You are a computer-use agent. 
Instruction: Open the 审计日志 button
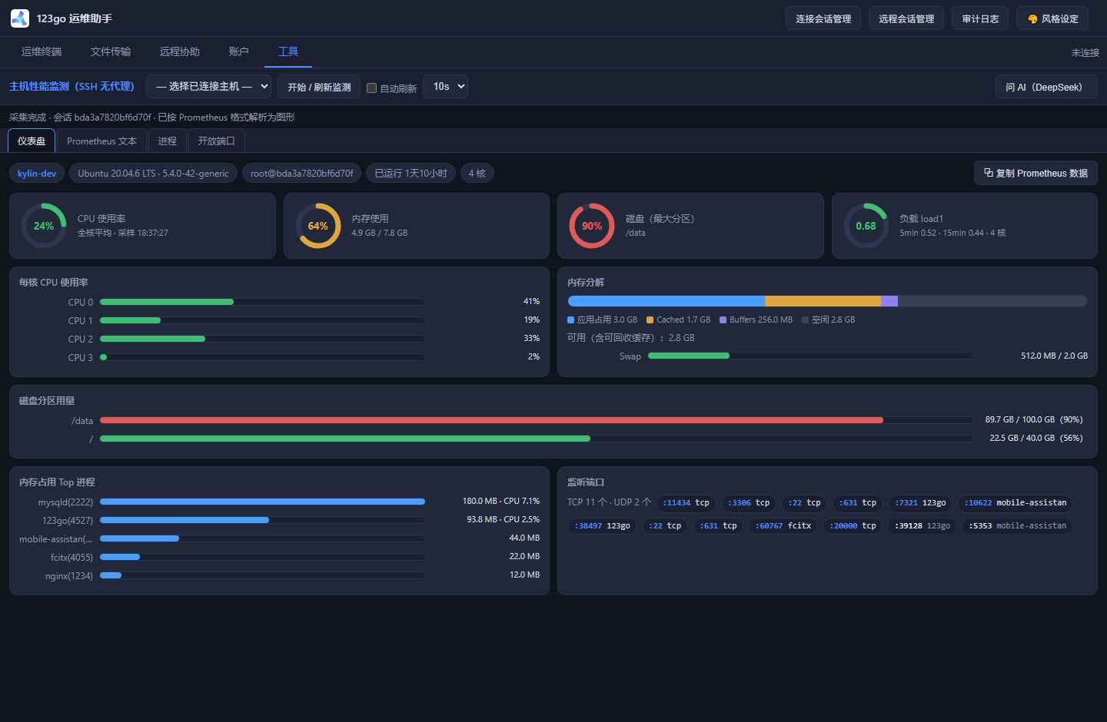tap(980, 18)
